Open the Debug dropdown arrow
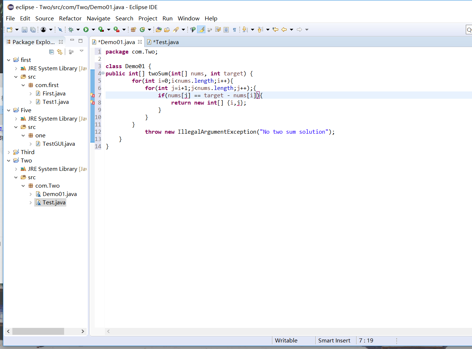The image size is (472, 349). click(78, 30)
